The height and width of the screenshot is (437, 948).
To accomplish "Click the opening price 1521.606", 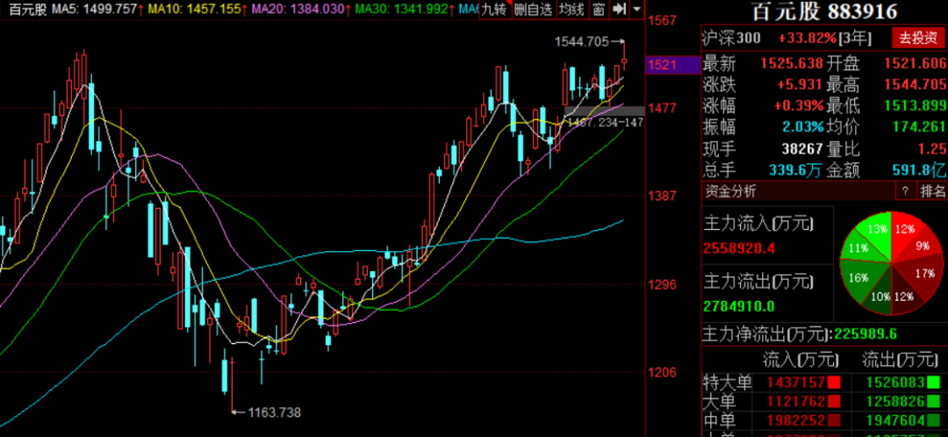I will click(x=915, y=63).
